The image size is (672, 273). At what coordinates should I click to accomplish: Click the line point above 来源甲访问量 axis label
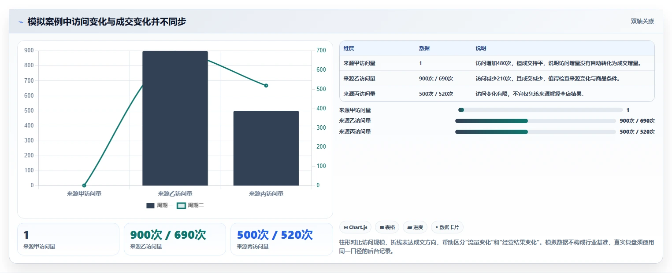click(x=84, y=186)
